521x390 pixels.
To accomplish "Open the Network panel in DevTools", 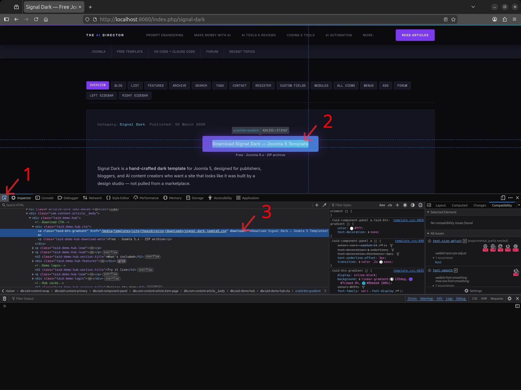I will click(92, 198).
